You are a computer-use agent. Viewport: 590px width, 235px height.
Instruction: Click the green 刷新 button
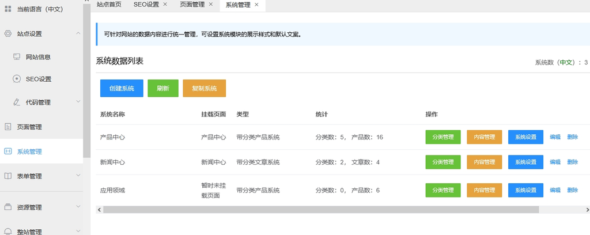[163, 88]
